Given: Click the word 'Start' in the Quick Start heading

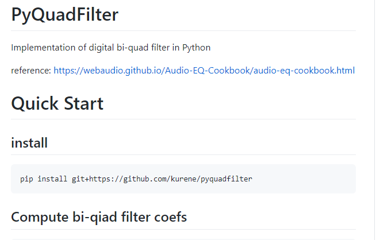Looking at the screenshot, I should pos(84,103).
